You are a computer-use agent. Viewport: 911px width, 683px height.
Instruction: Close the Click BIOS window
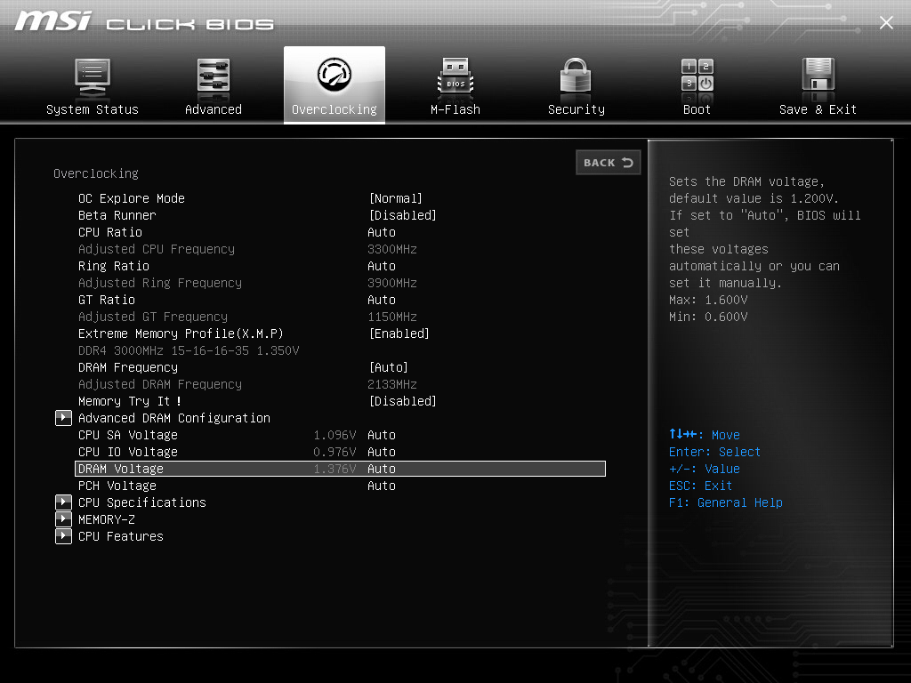click(886, 22)
